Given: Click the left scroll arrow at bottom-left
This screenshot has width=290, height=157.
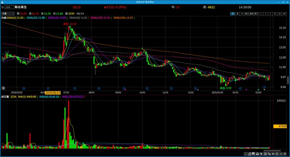Looking at the screenshot, I should pyautogui.click(x=2, y=151).
